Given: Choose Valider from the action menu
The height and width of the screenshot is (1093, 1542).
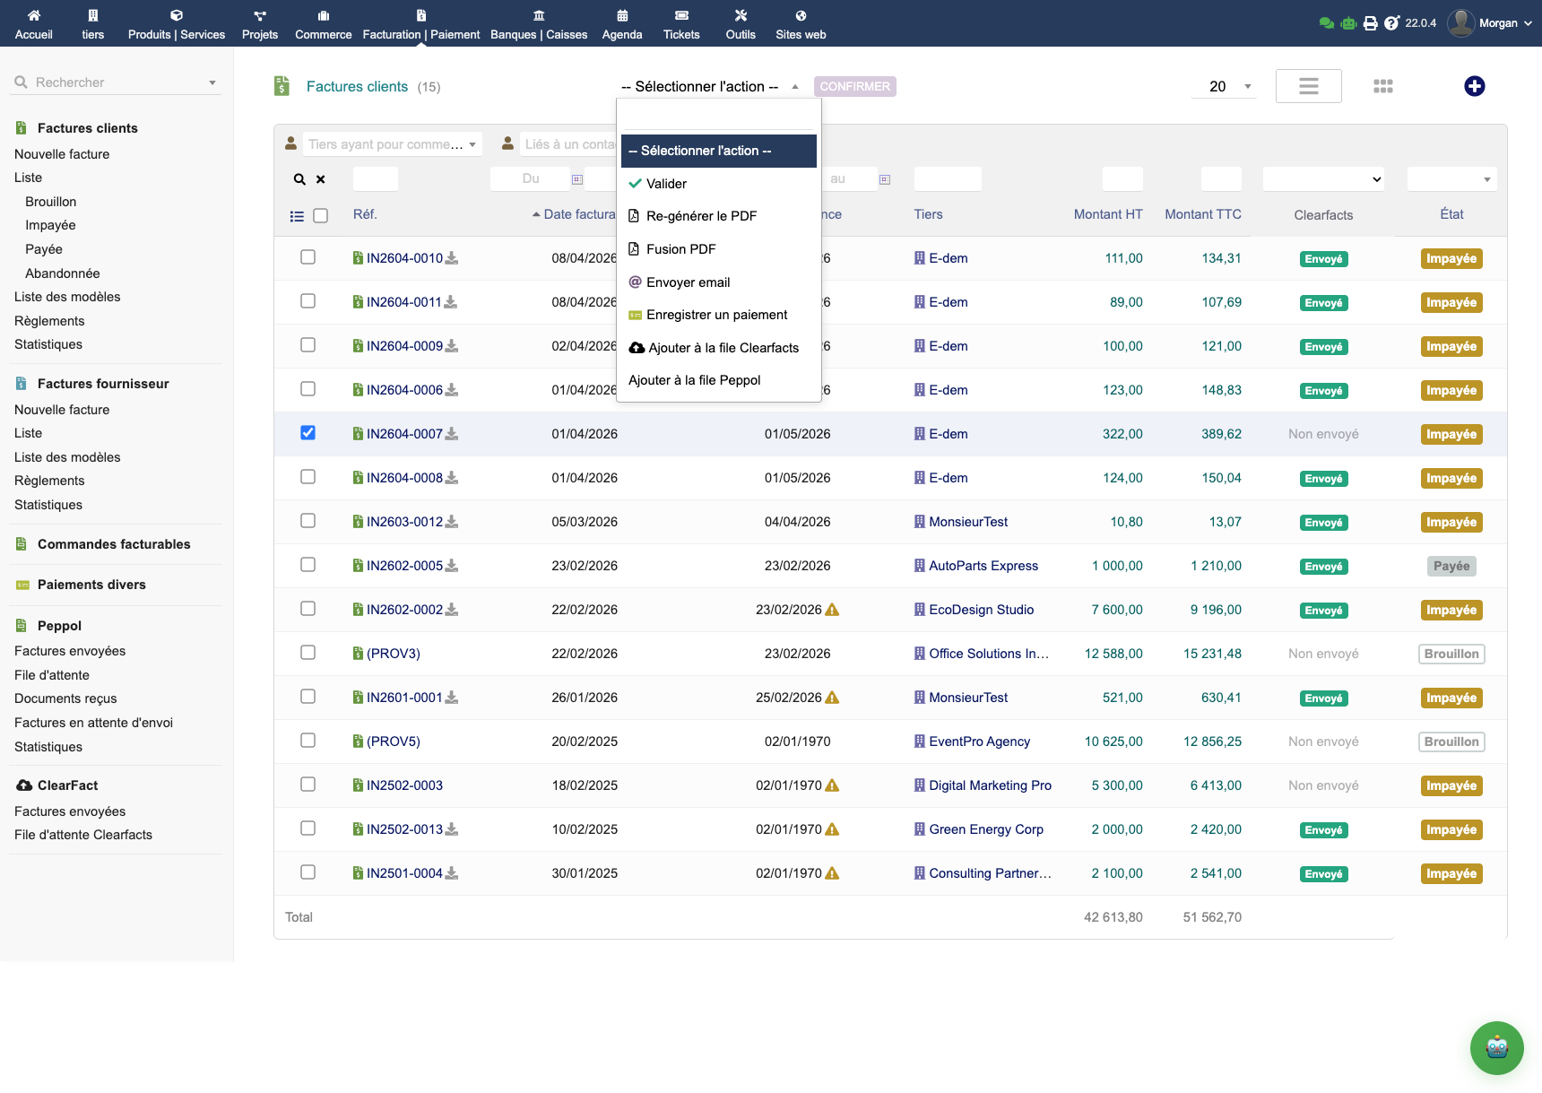Looking at the screenshot, I should pos(666,184).
